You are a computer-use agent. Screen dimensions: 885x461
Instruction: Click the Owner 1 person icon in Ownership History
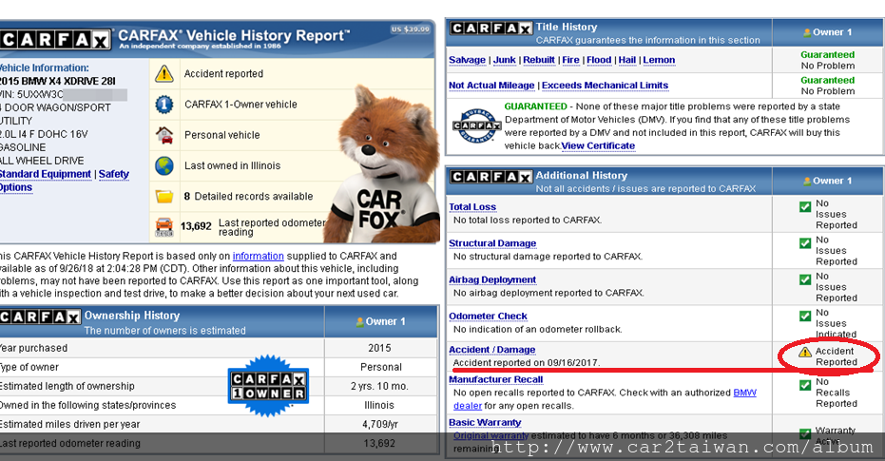click(x=359, y=321)
